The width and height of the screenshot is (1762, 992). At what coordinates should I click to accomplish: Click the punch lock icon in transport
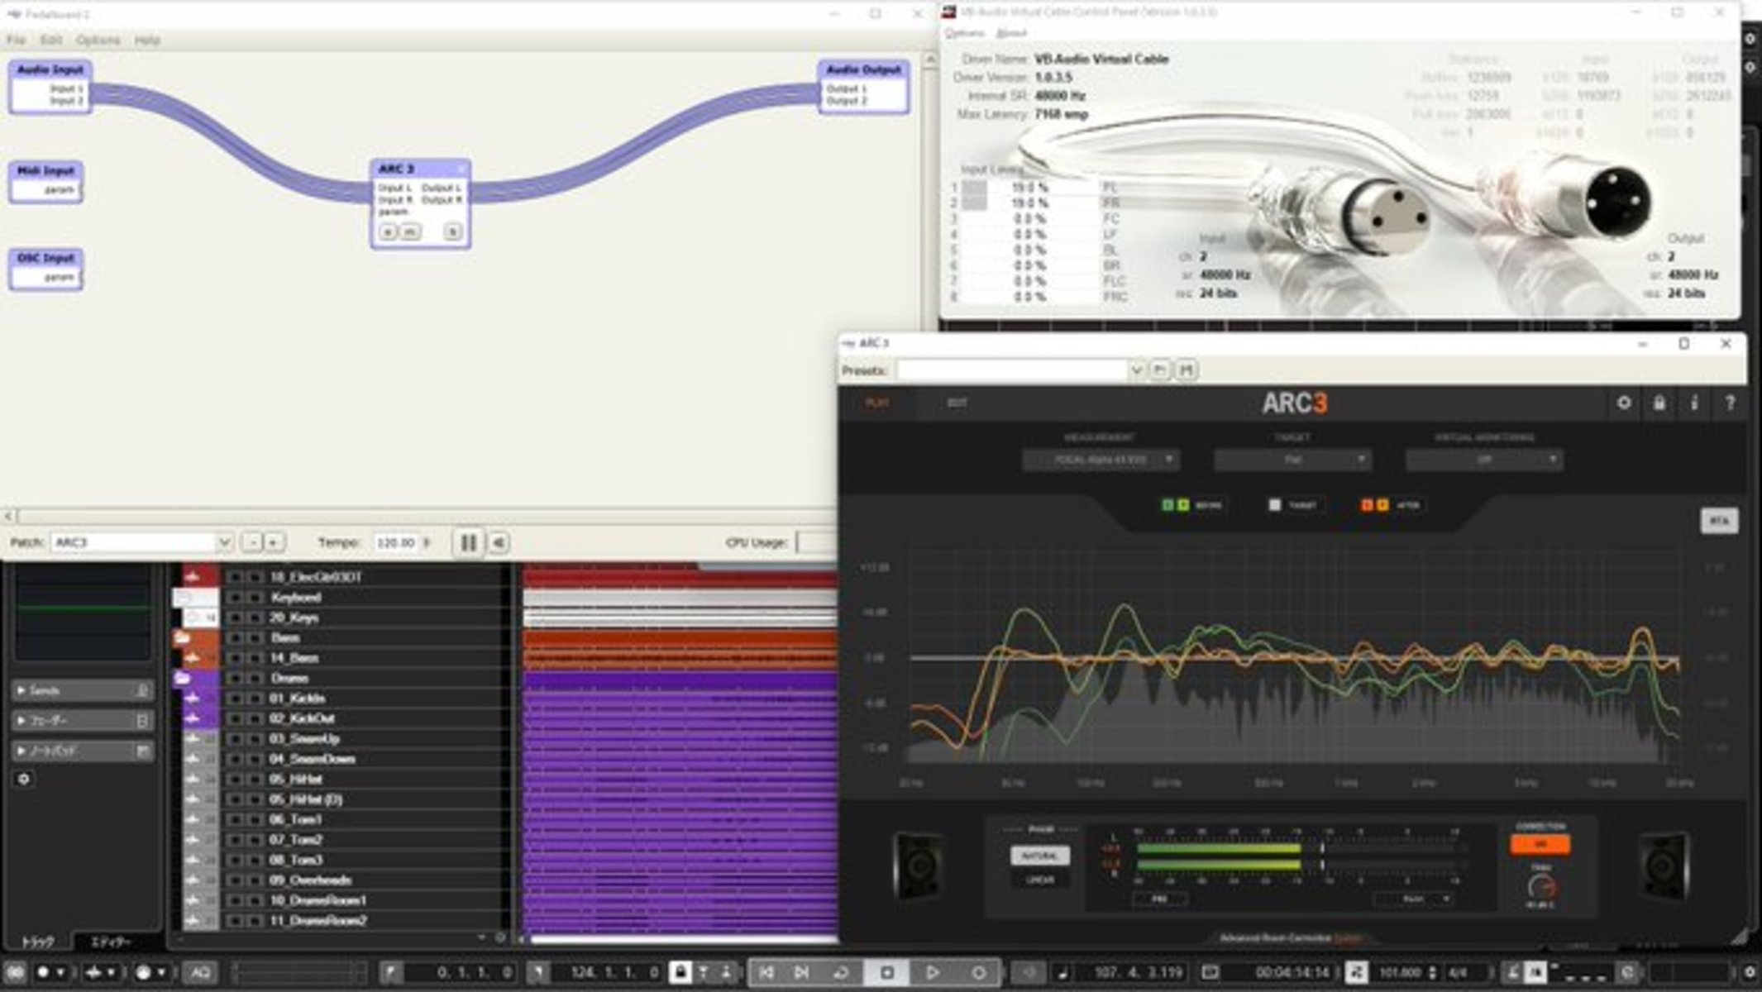click(x=680, y=972)
